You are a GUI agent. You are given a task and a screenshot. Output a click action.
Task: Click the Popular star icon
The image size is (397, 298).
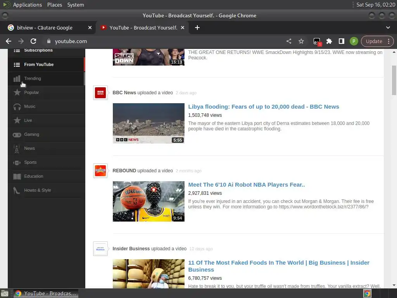[x=17, y=92]
